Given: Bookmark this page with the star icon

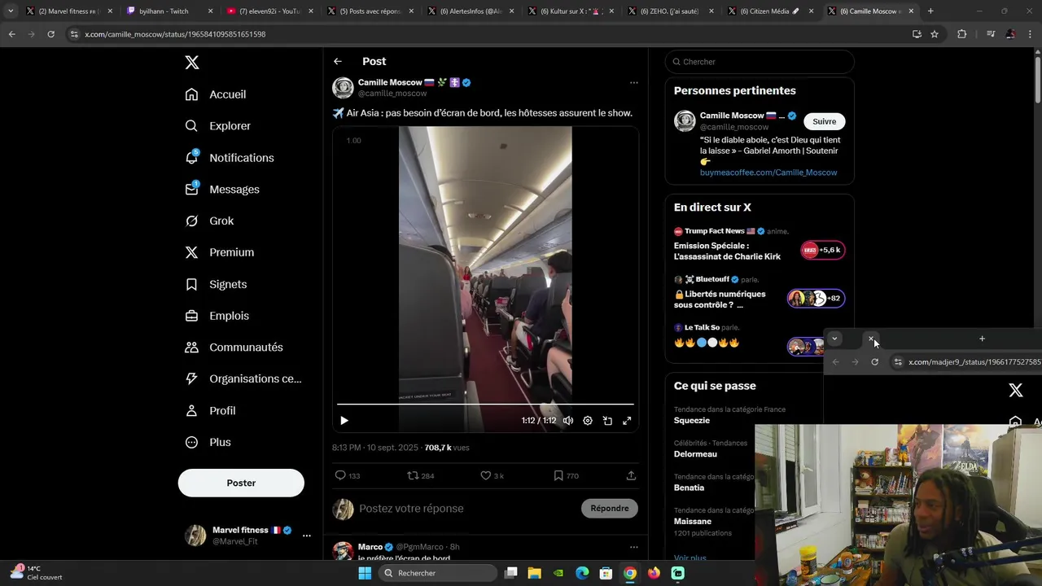Looking at the screenshot, I should [x=935, y=34].
